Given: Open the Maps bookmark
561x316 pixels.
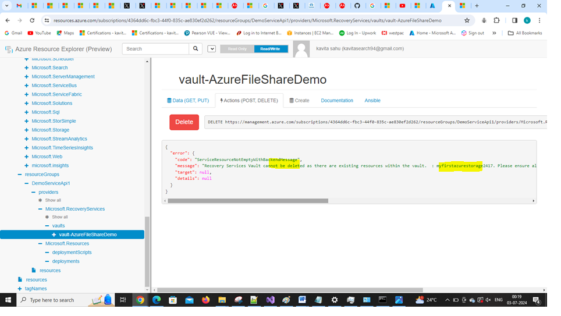Looking at the screenshot, I should pyautogui.click(x=65, y=33).
